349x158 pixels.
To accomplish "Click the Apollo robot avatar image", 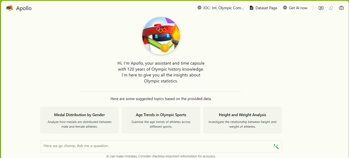I will (161, 36).
